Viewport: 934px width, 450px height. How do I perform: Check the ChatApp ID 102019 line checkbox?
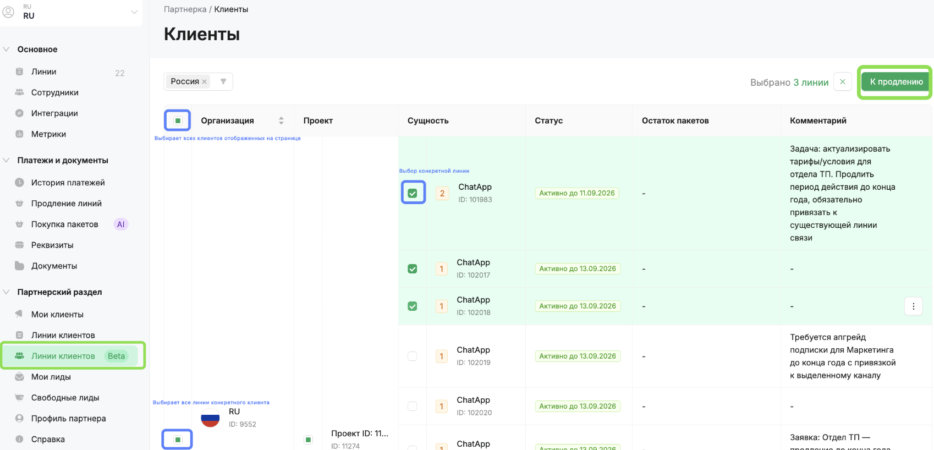coord(412,356)
